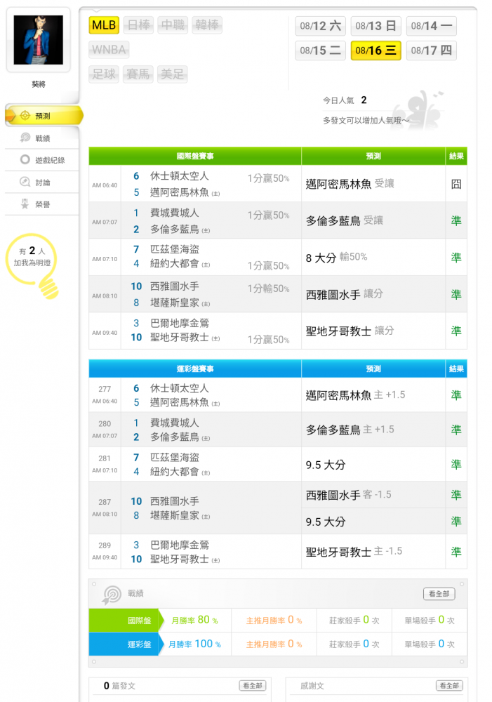Open the 韓棒 league tab
Screen dimensions: 492x702
(207, 25)
